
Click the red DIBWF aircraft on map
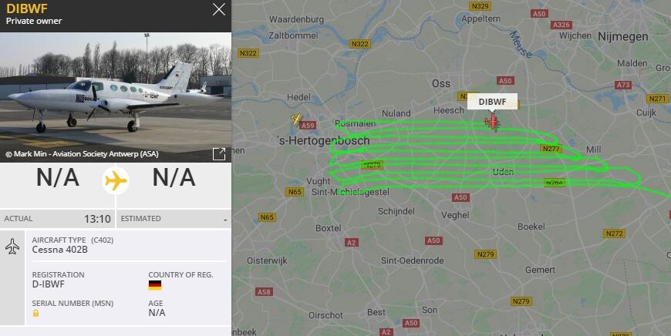pos(492,123)
